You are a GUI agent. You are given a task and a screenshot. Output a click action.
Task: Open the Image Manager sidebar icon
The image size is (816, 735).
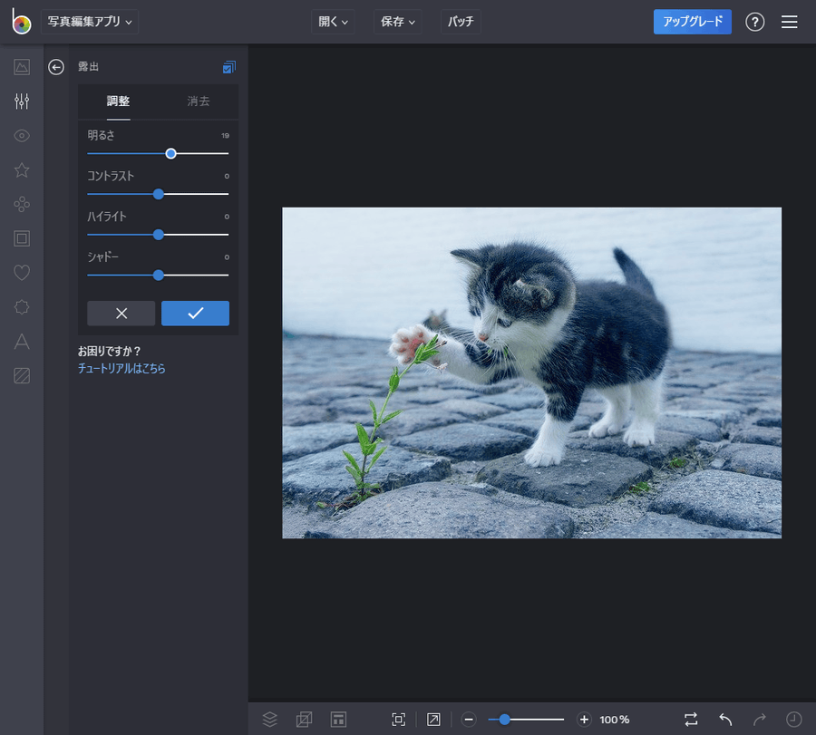22,66
